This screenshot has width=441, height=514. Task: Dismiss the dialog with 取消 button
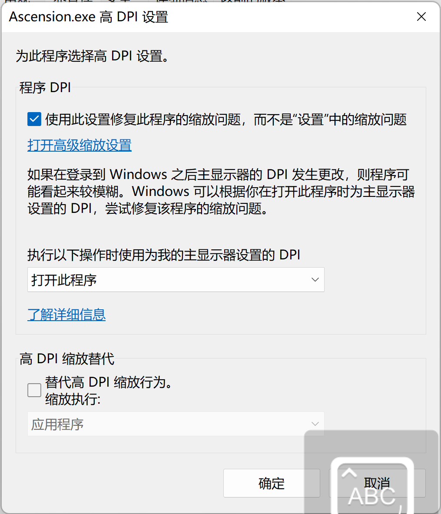coord(377,483)
